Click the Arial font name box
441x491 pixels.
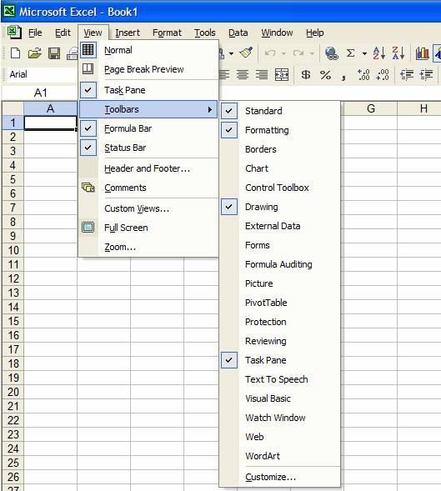point(40,74)
